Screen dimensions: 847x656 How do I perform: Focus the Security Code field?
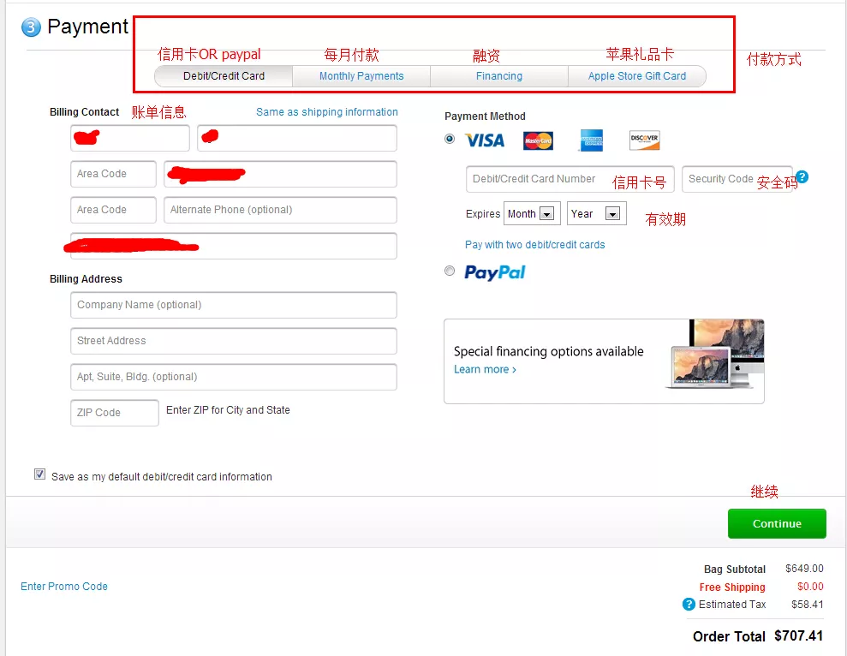[x=737, y=179]
